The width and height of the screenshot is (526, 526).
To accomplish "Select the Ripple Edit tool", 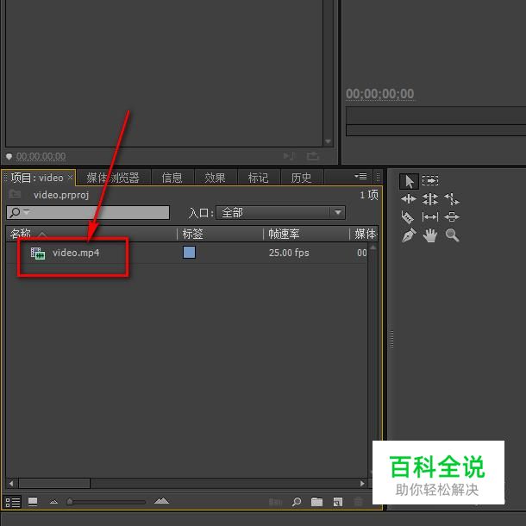I will pyautogui.click(x=409, y=199).
